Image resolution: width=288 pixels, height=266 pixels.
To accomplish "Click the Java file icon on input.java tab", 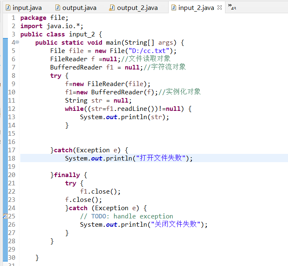I will tap(8, 8).
